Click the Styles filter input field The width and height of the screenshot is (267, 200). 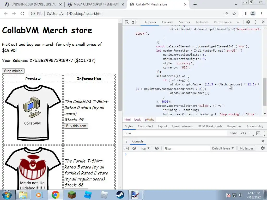click(175, 133)
